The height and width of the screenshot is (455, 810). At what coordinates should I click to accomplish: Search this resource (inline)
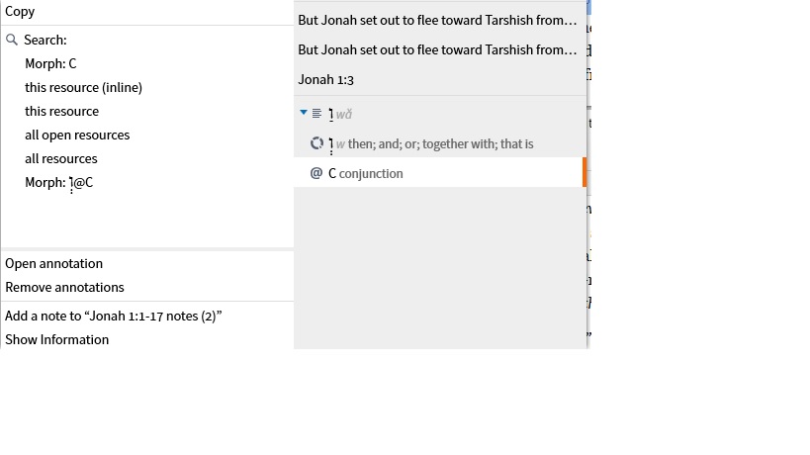click(x=84, y=87)
